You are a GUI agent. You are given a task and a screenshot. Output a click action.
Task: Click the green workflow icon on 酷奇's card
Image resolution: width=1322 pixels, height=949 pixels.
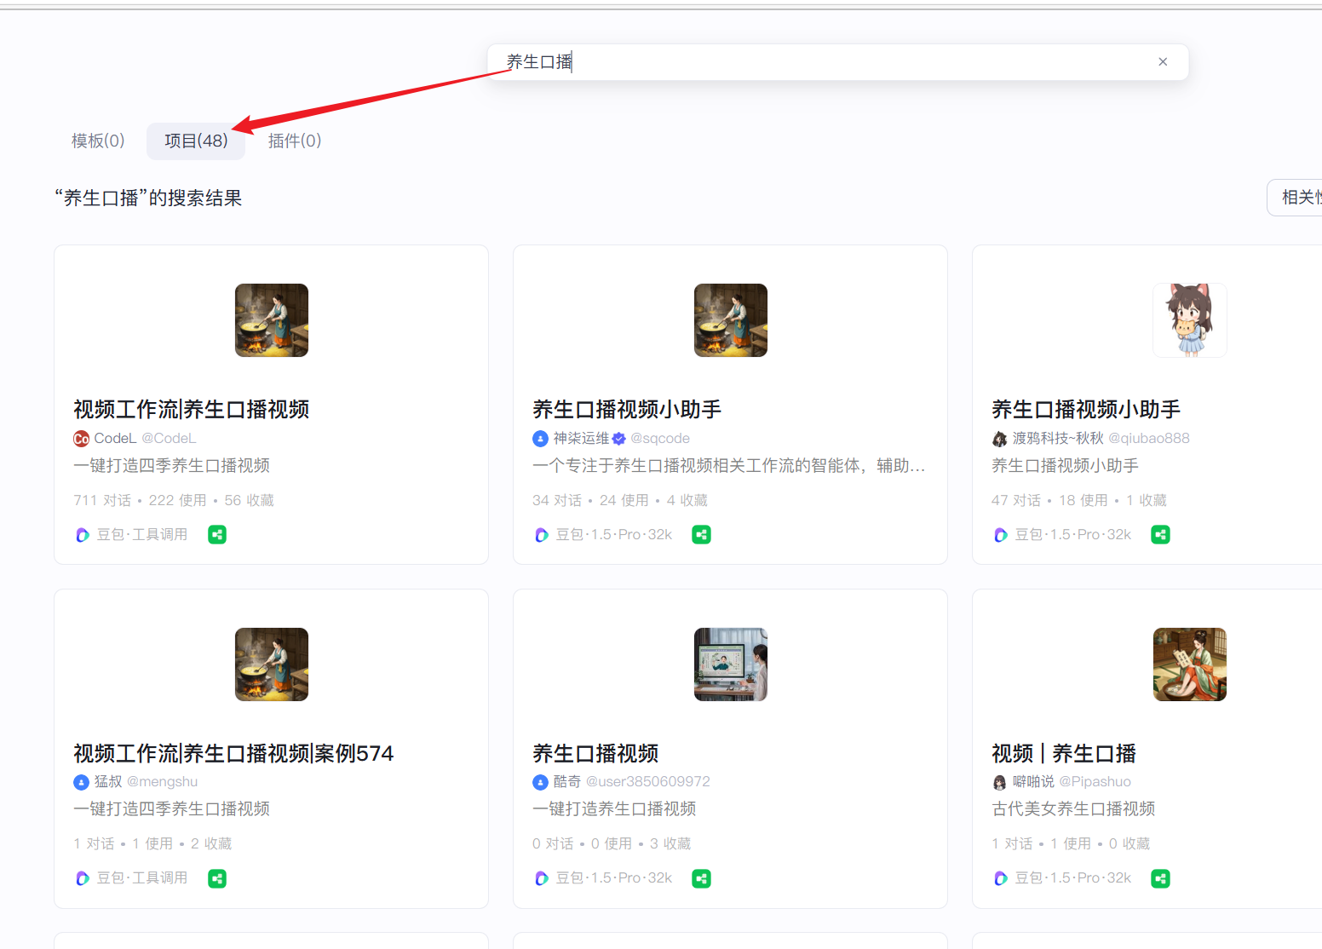pyautogui.click(x=702, y=878)
